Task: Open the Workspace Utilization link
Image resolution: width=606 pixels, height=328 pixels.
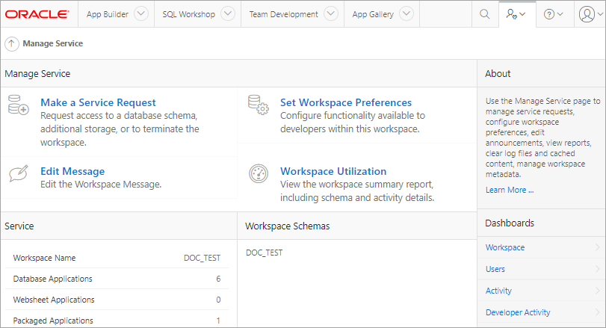Action: point(333,171)
